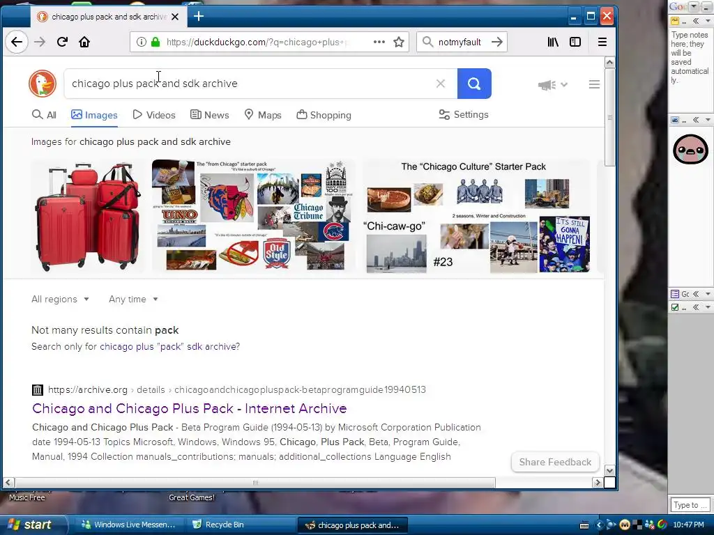Open the browser home page

pos(84,42)
